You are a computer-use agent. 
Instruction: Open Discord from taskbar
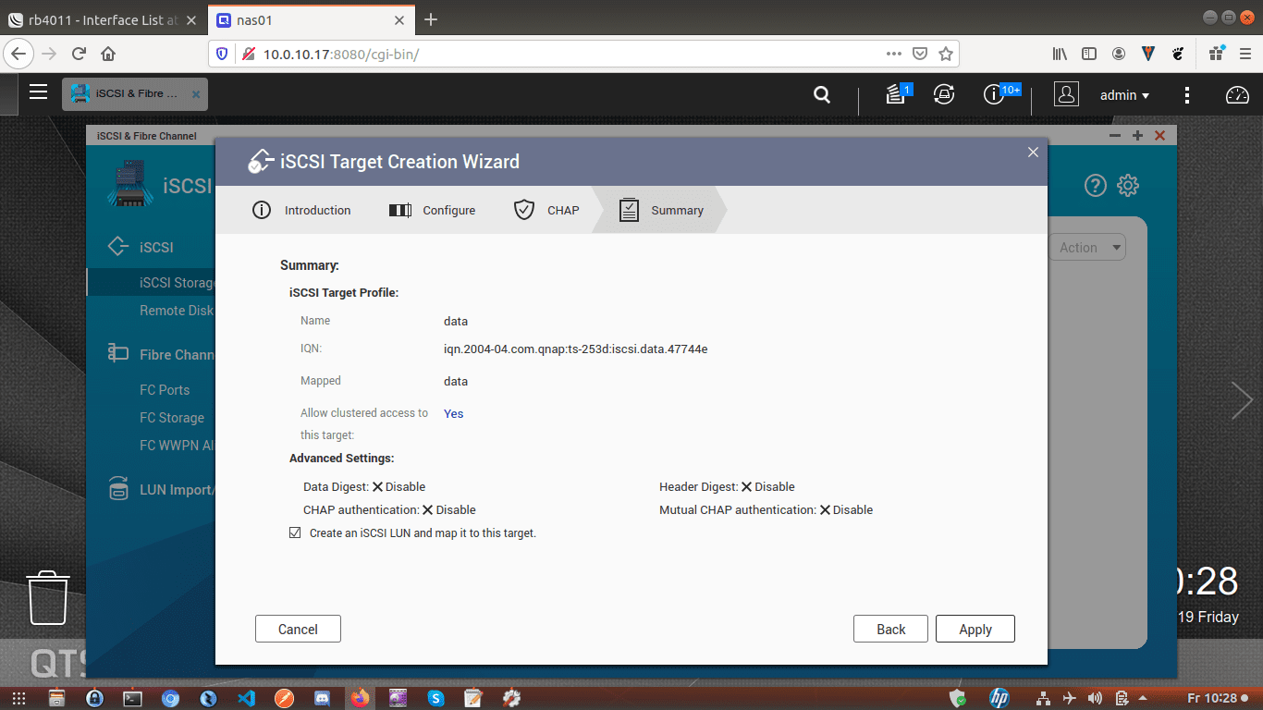pos(322,698)
